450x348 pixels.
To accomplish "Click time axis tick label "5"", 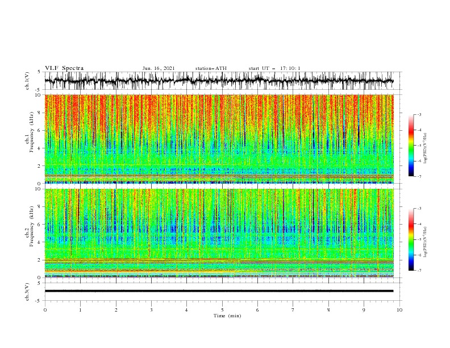I will tap(222, 310).
